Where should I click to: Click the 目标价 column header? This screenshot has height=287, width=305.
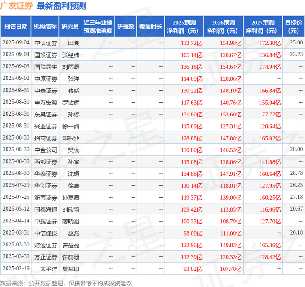click(x=294, y=27)
